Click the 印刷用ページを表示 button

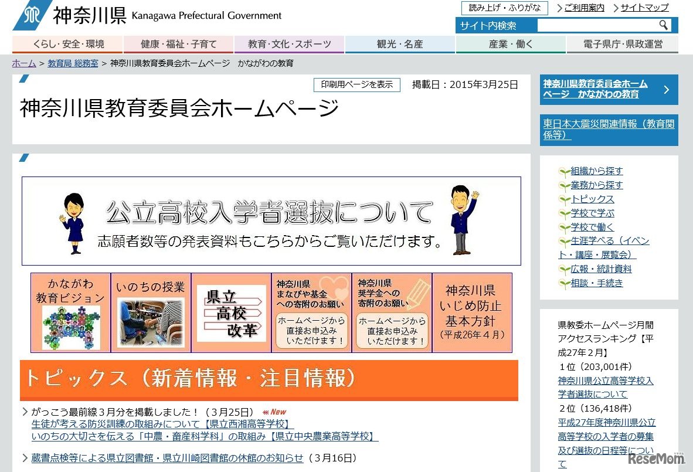coord(356,85)
